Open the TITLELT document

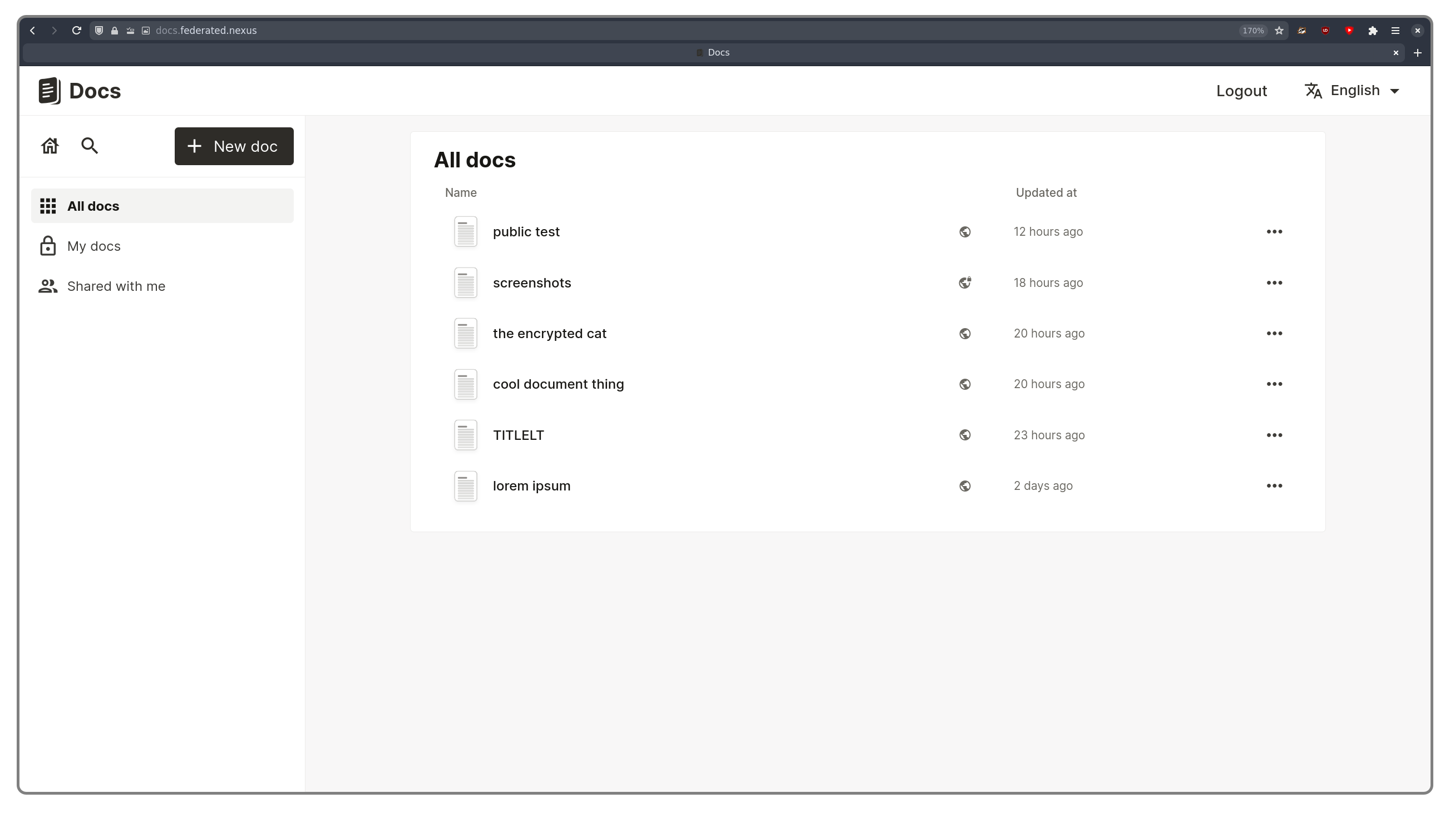(x=519, y=435)
